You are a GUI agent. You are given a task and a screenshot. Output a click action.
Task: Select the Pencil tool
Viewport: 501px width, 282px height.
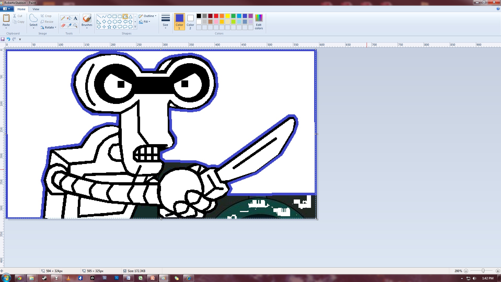point(63,18)
